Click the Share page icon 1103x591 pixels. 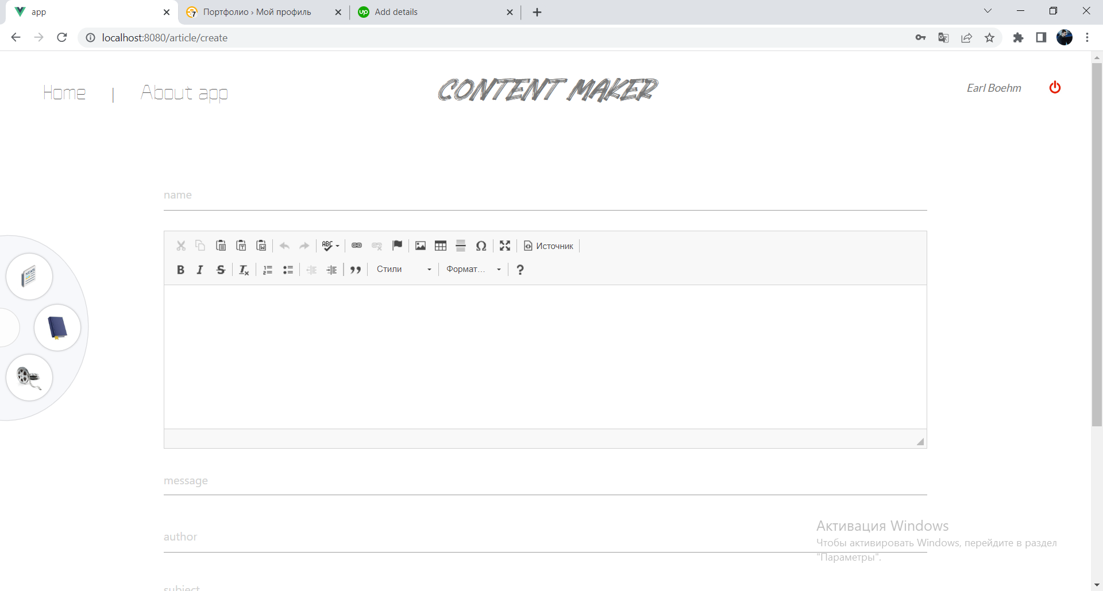coord(966,38)
